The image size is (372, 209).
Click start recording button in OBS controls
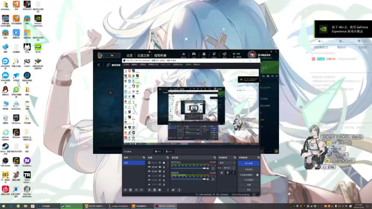(249, 170)
